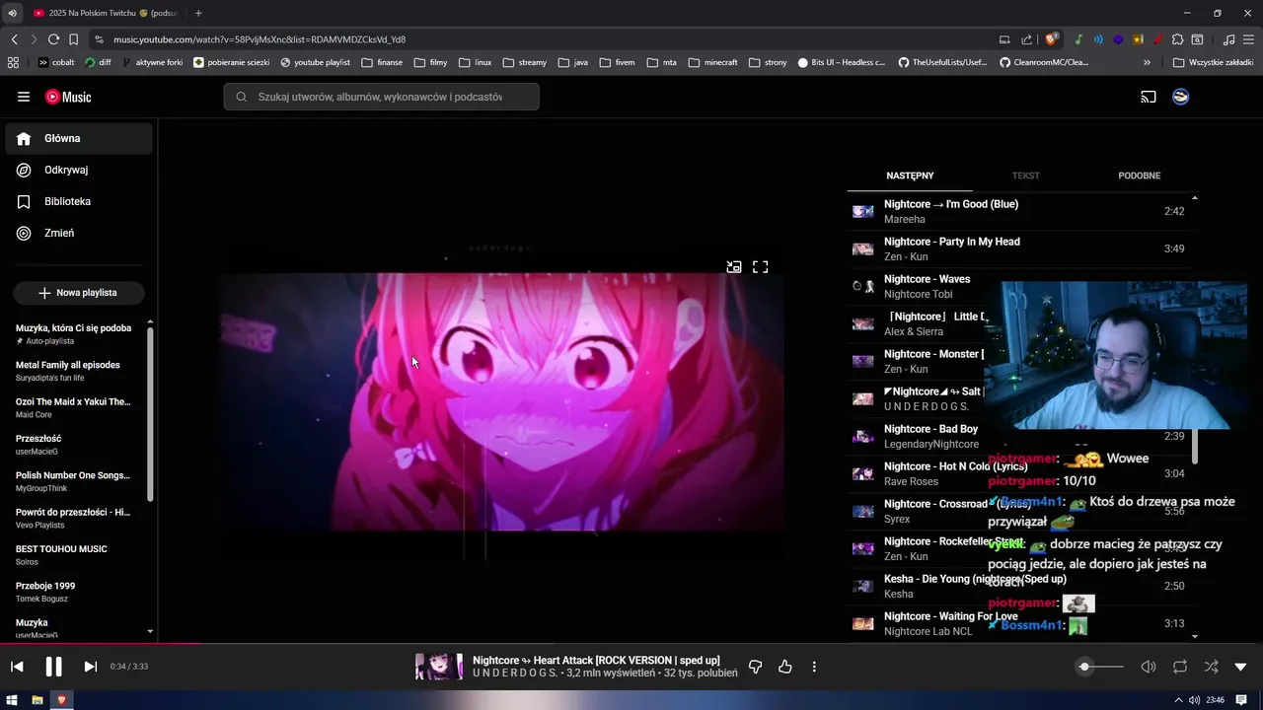Create a new playlist with Nowa playlista
This screenshot has width=1263, height=710.
[78, 293]
